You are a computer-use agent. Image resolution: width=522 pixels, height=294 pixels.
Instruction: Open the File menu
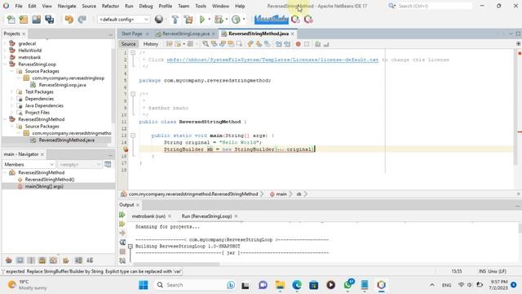pyautogui.click(x=19, y=6)
